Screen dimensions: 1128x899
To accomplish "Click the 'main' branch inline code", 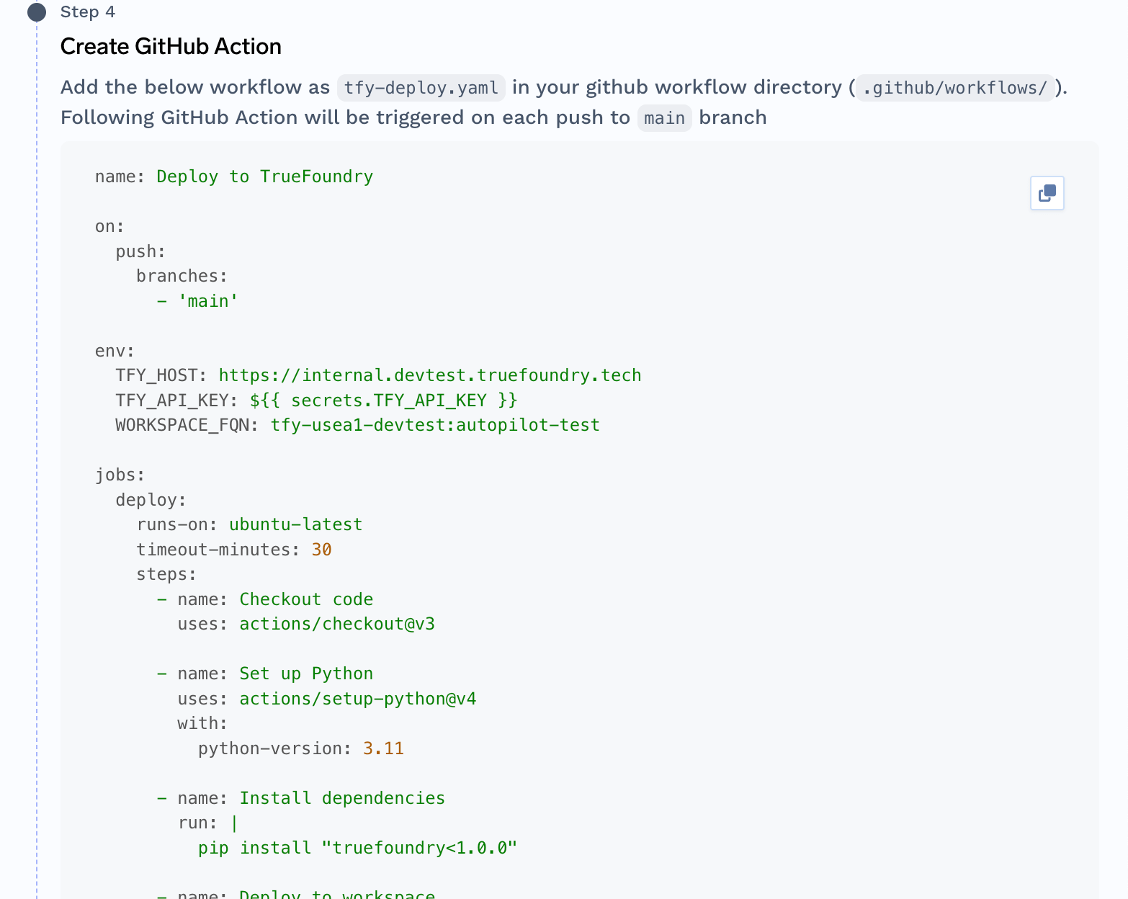I will 664,118.
